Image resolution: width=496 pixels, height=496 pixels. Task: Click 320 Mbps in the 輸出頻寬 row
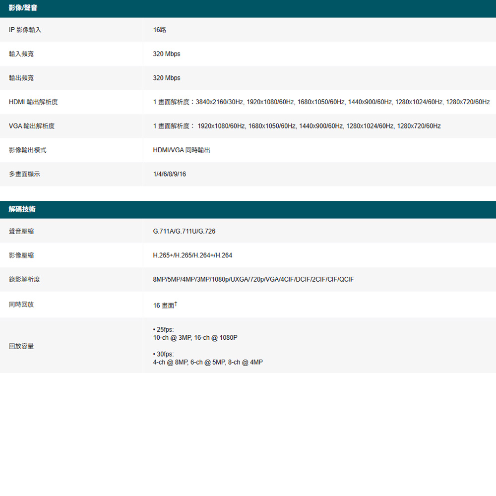pos(167,78)
